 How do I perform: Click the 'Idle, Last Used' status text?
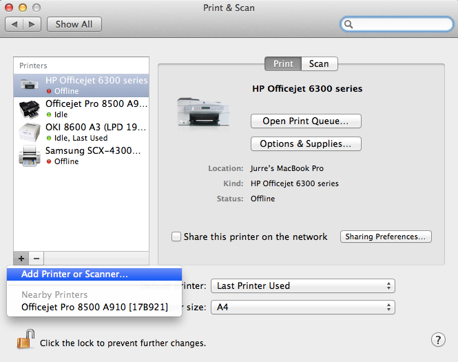[81, 138]
